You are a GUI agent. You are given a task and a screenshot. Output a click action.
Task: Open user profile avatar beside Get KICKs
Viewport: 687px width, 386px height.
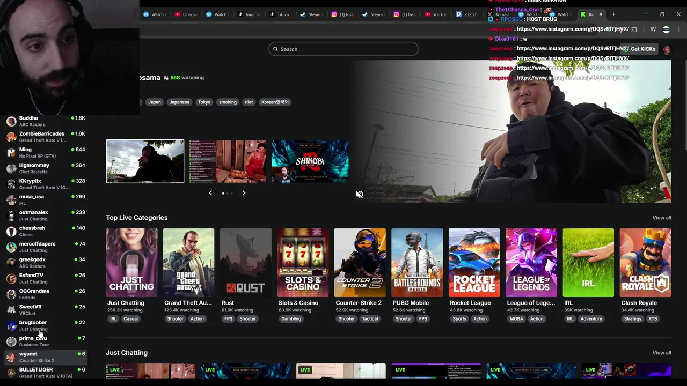[x=667, y=49]
